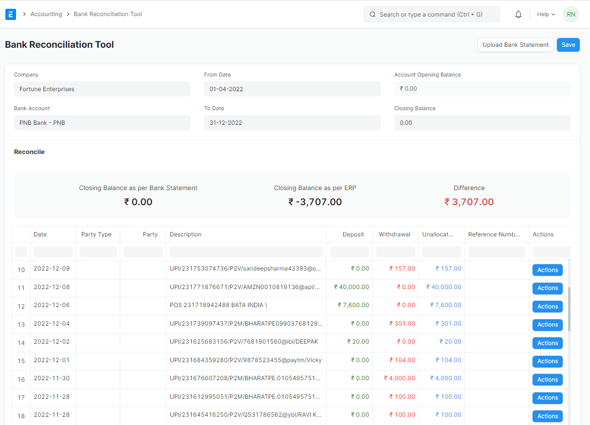This screenshot has width=590, height=425.
Task: Click the Closing Balance input field
Action: coord(482,123)
